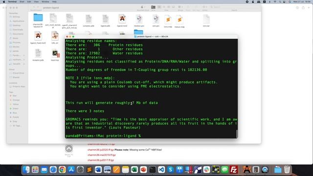Open the Pages app in the Dock
The width and height of the screenshot is (313, 176).
click(116, 170)
